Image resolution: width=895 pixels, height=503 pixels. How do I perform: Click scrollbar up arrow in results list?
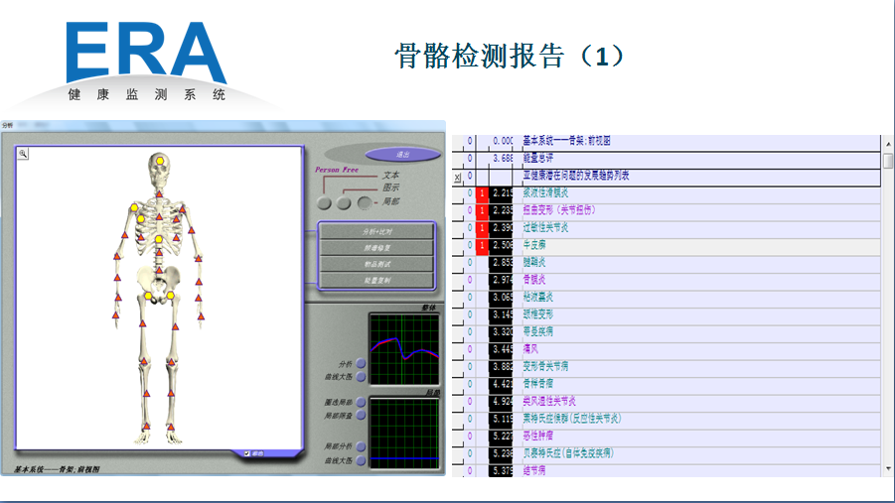point(888,144)
